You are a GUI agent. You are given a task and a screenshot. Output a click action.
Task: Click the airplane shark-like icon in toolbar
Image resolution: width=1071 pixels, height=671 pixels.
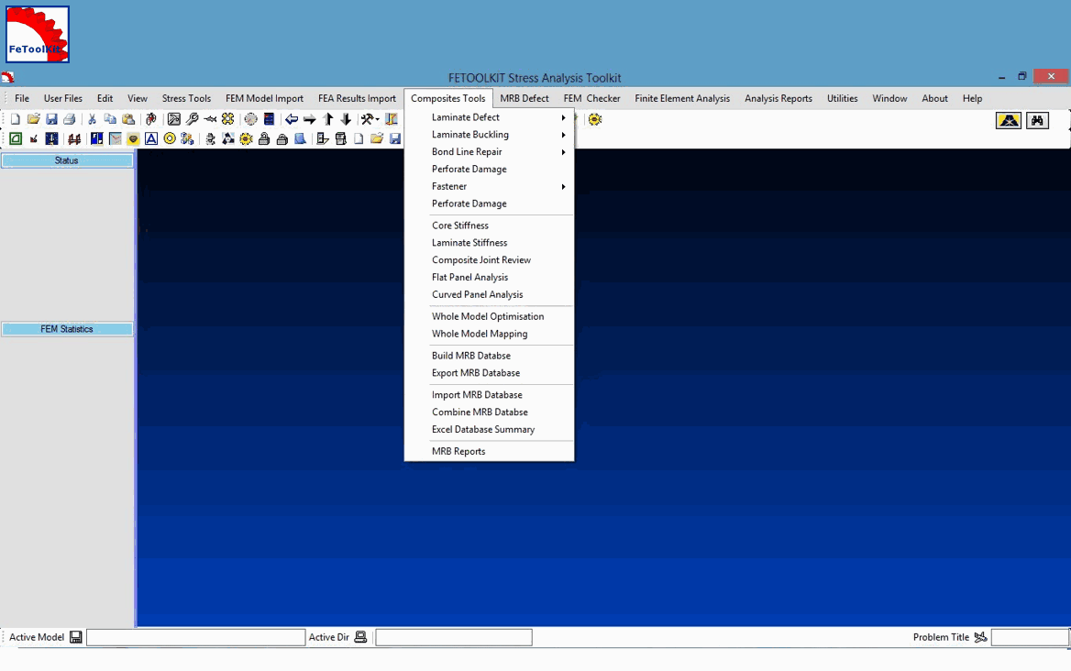(210, 119)
